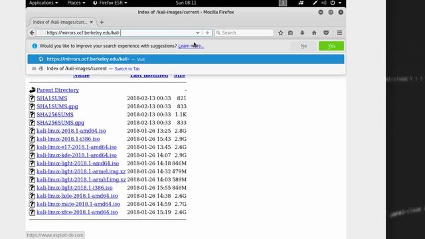Download kali-linux-kde-2018.1-amd64.iso

[77, 155]
